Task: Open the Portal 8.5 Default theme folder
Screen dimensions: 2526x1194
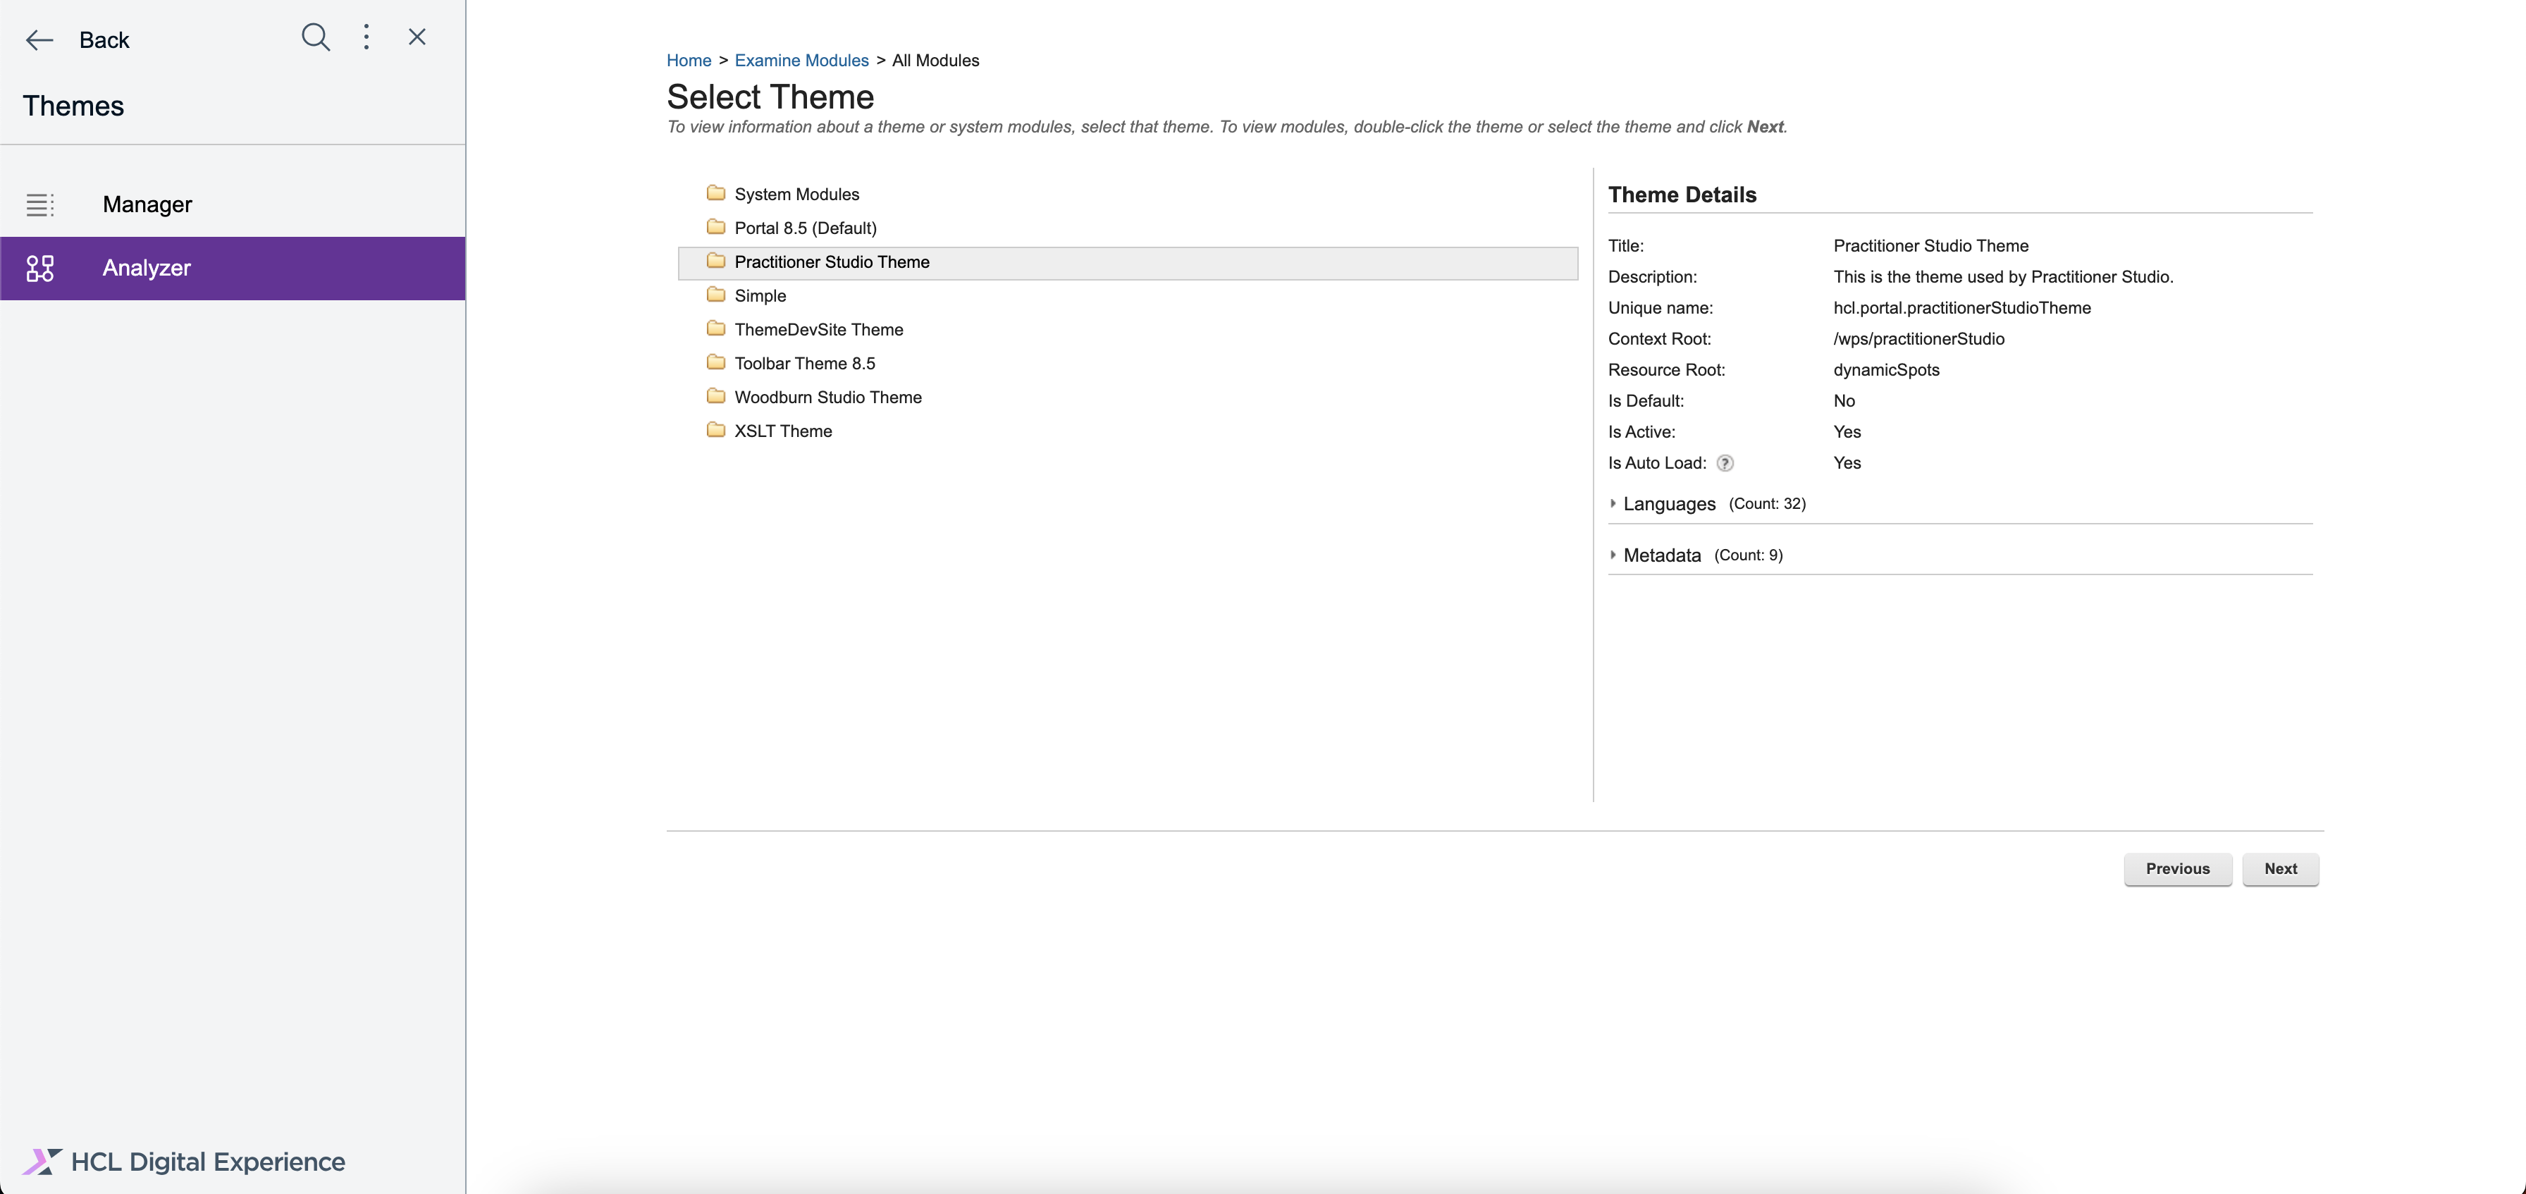Action: click(x=805, y=228)
